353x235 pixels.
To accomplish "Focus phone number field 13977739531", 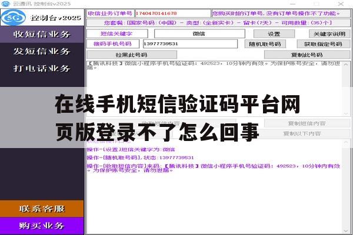I will (190, 43).
